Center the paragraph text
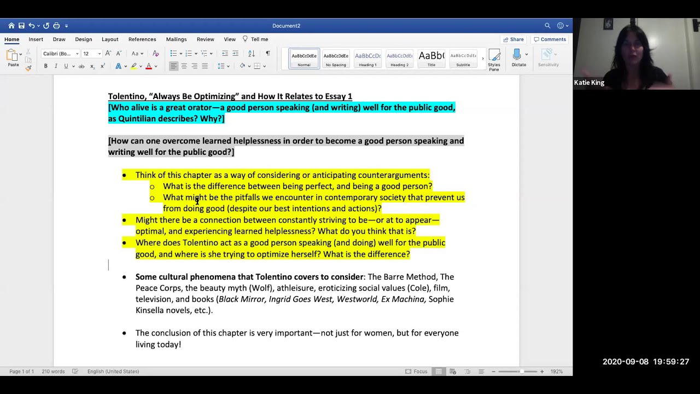The width and height of the screenshot is (700, 394). 184,66
